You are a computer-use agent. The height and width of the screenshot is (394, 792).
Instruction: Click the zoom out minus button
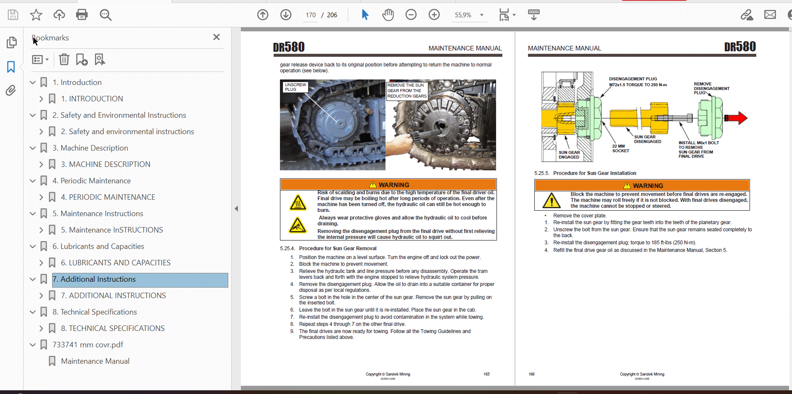411,15
